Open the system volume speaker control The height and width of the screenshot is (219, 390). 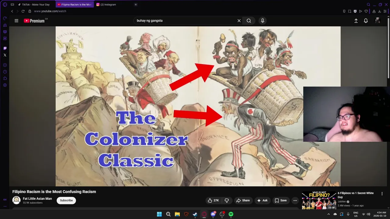click(x=368, y=214)
